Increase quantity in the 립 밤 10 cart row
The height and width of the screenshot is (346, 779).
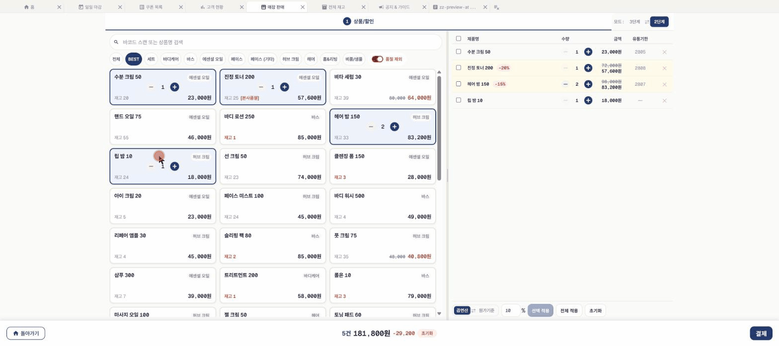coord(588,101)
